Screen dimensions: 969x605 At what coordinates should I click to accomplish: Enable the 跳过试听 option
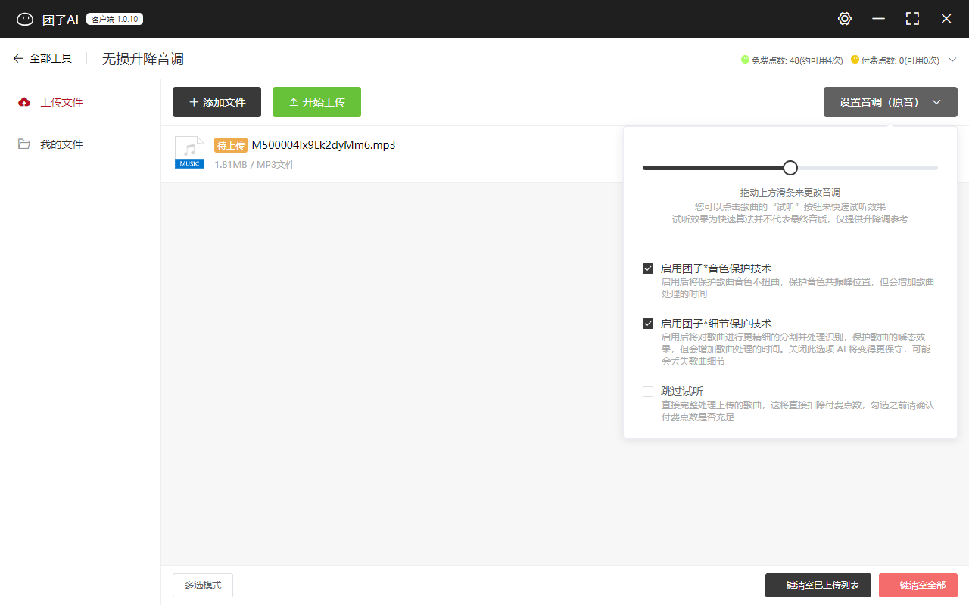click(x=648, y=392)
